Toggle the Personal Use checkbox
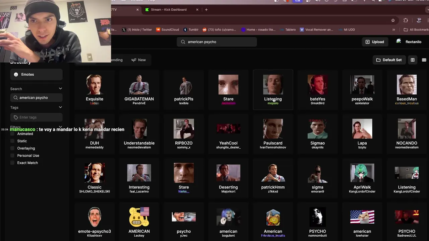Image resolution: width=429 pixels, height=241 pixels. [13, 156]
